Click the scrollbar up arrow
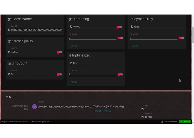 [x=193, y=16]
